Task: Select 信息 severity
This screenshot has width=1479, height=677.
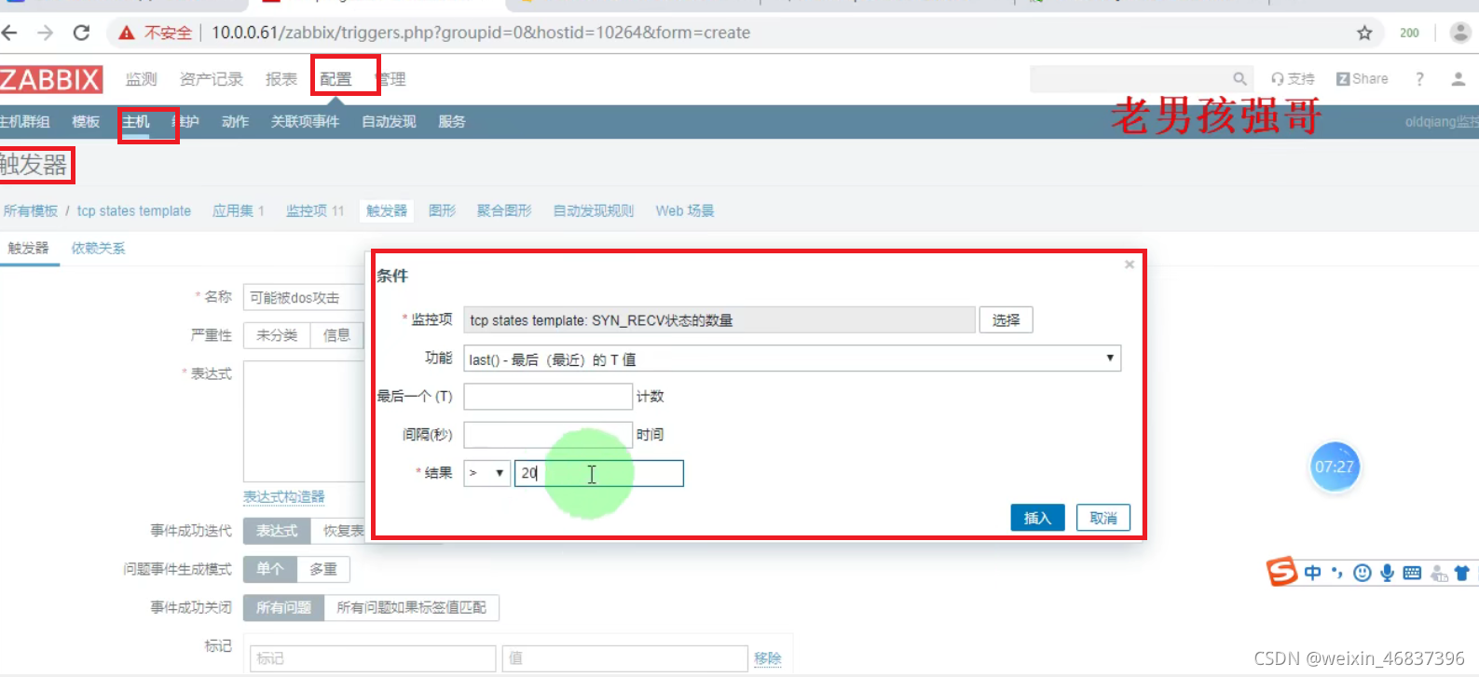Action: coord(336,335)
